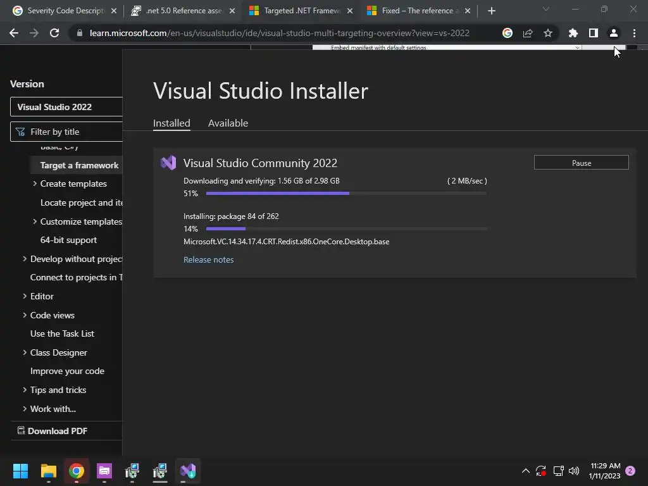Open the clock showing 11:29 AM
Viewport: 648px width, 486px height.
(x=605, y=471)
